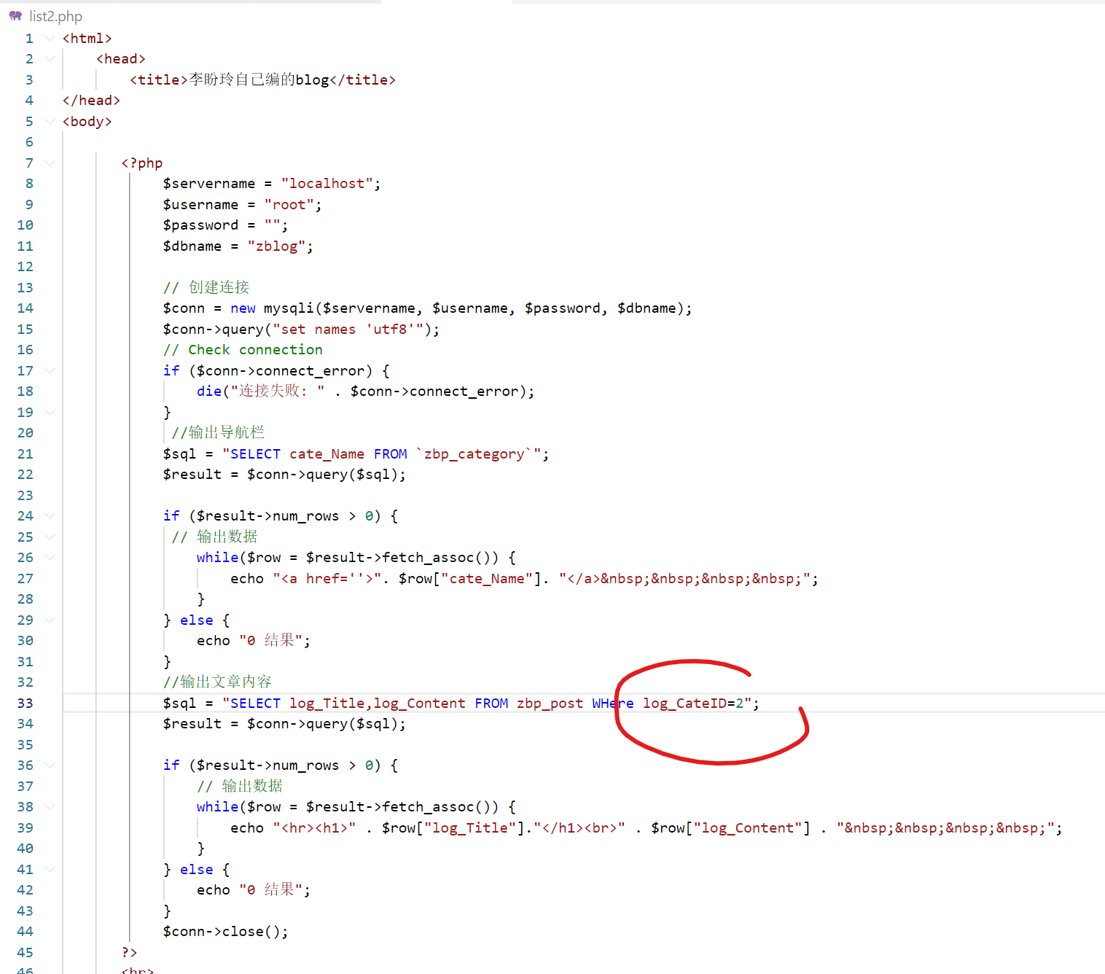This screenshot has height=974, width=1105.
Task: Click the echo statement on line 42
Action: pyautogui.click(x=254, y=889)
